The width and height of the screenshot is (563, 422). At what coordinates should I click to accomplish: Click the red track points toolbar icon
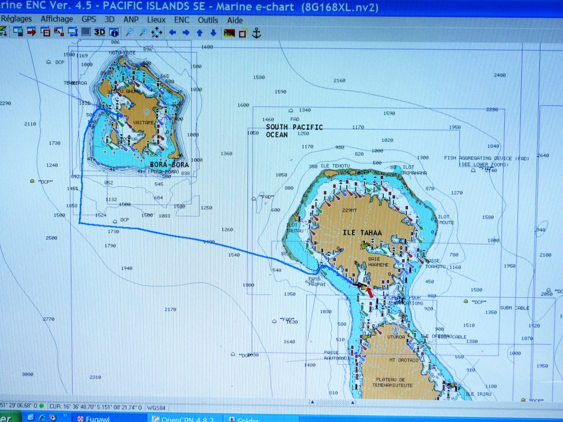58,31
